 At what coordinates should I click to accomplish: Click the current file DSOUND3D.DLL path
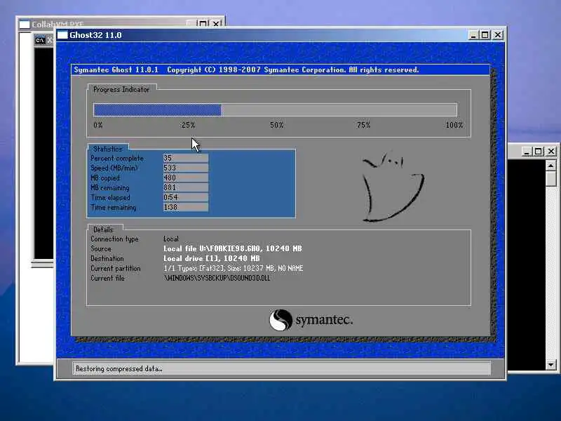click(217, 278)
